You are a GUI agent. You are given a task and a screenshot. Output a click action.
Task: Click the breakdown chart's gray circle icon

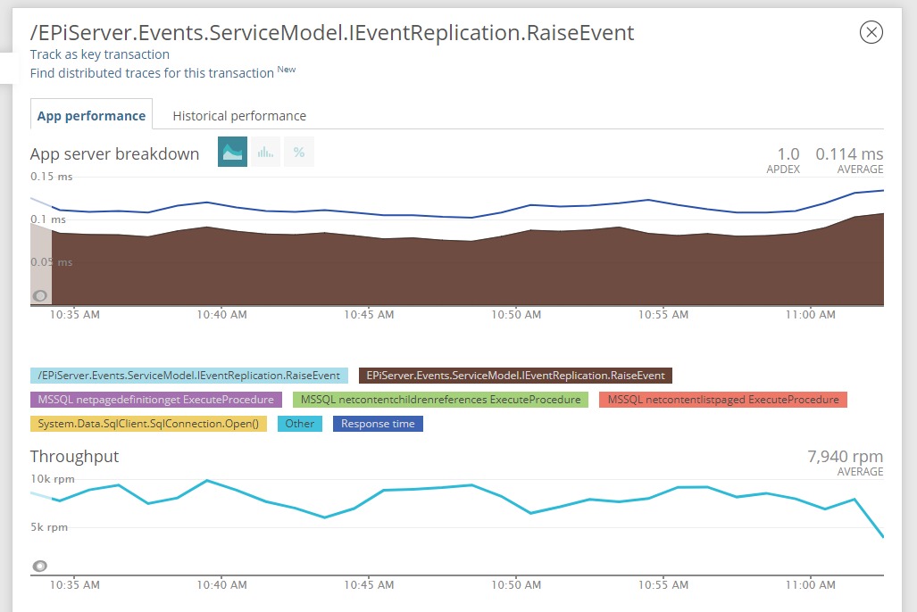click(x=40, y=296)
